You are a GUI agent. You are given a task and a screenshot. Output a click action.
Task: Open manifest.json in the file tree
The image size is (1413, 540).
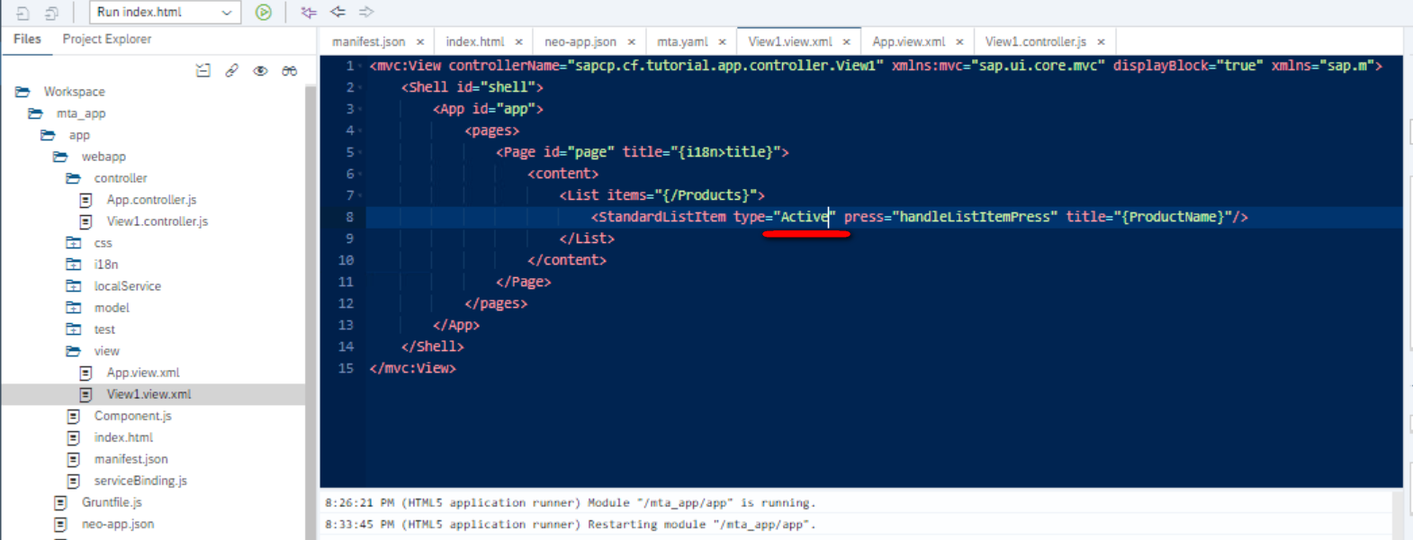[x=130, y=459]
